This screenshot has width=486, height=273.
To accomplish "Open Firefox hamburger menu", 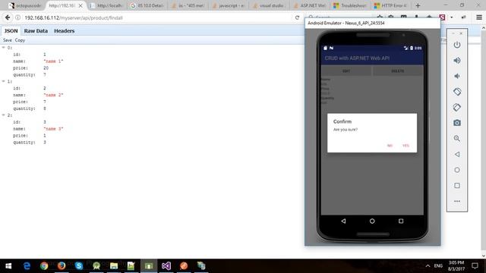I will click(479, 17).
